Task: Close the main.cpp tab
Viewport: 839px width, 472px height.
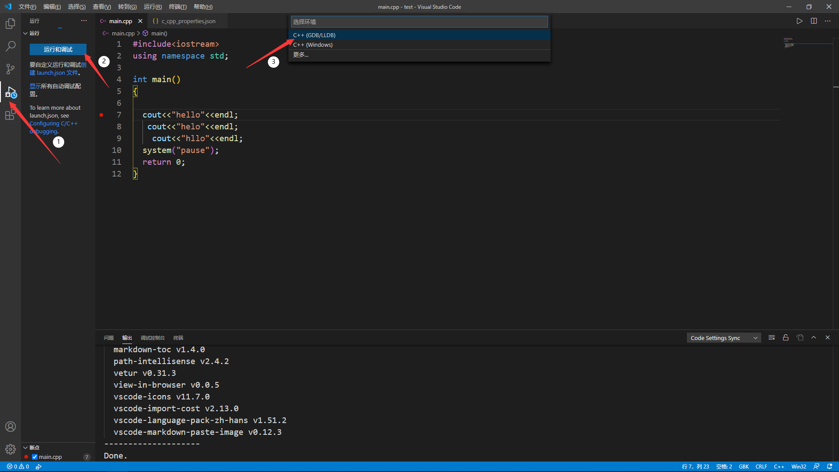Action: point(140,21)
